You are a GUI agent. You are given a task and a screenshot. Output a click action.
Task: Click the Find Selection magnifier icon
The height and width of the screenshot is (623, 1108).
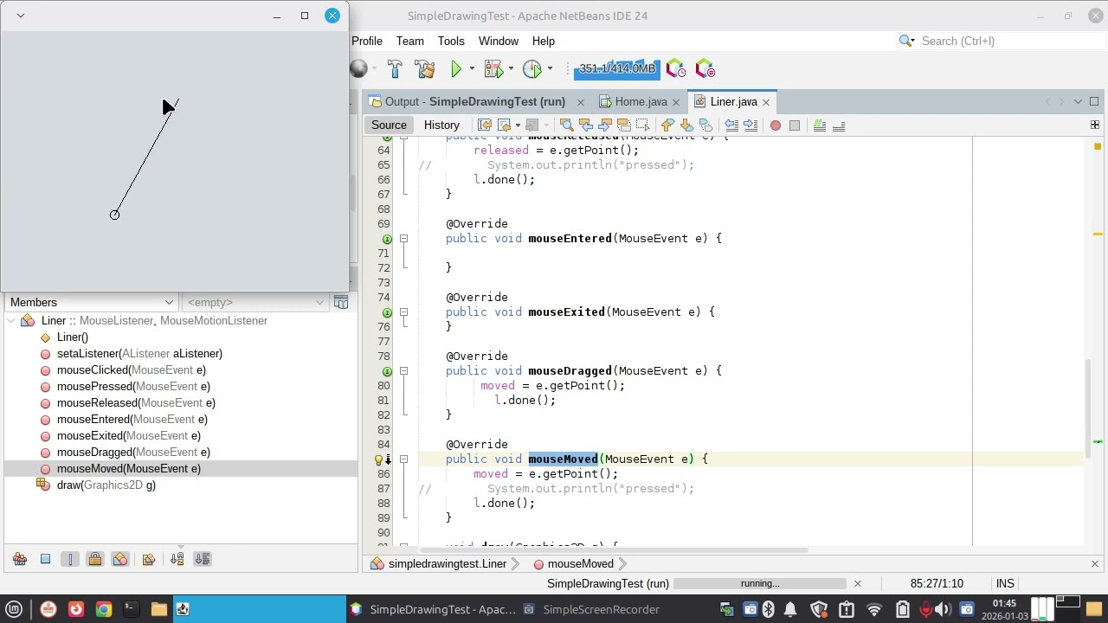click(x=567, y=125)
